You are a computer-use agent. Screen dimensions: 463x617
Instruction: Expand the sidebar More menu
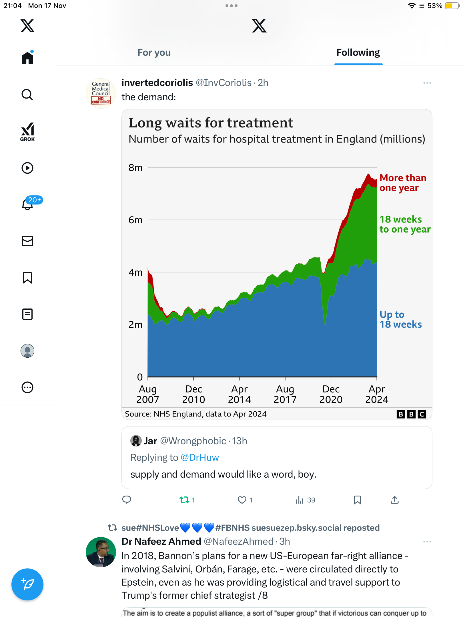coord(27,387)
